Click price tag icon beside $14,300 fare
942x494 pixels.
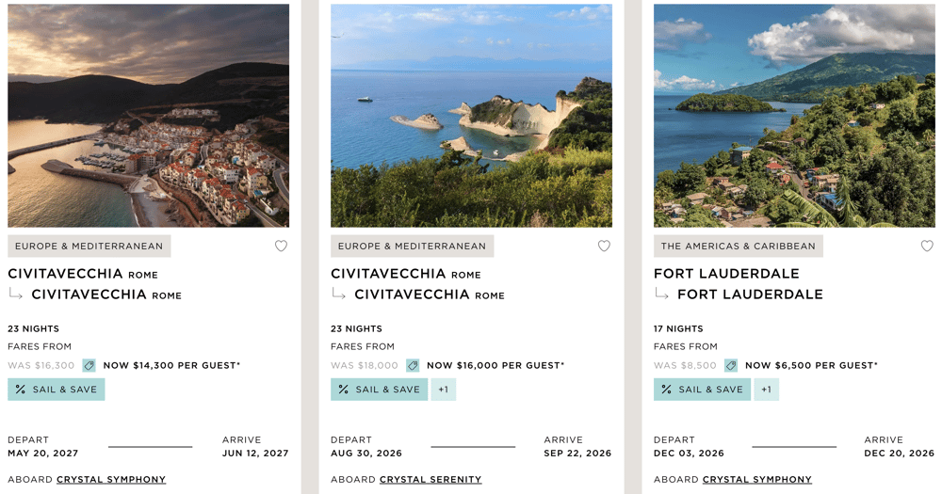point(89,365)
